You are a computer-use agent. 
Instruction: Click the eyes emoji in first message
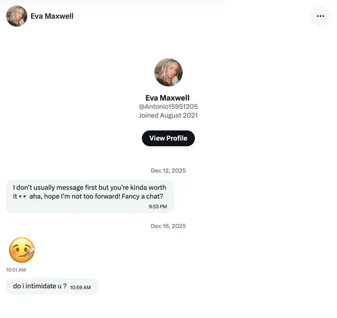click(23, 196)
